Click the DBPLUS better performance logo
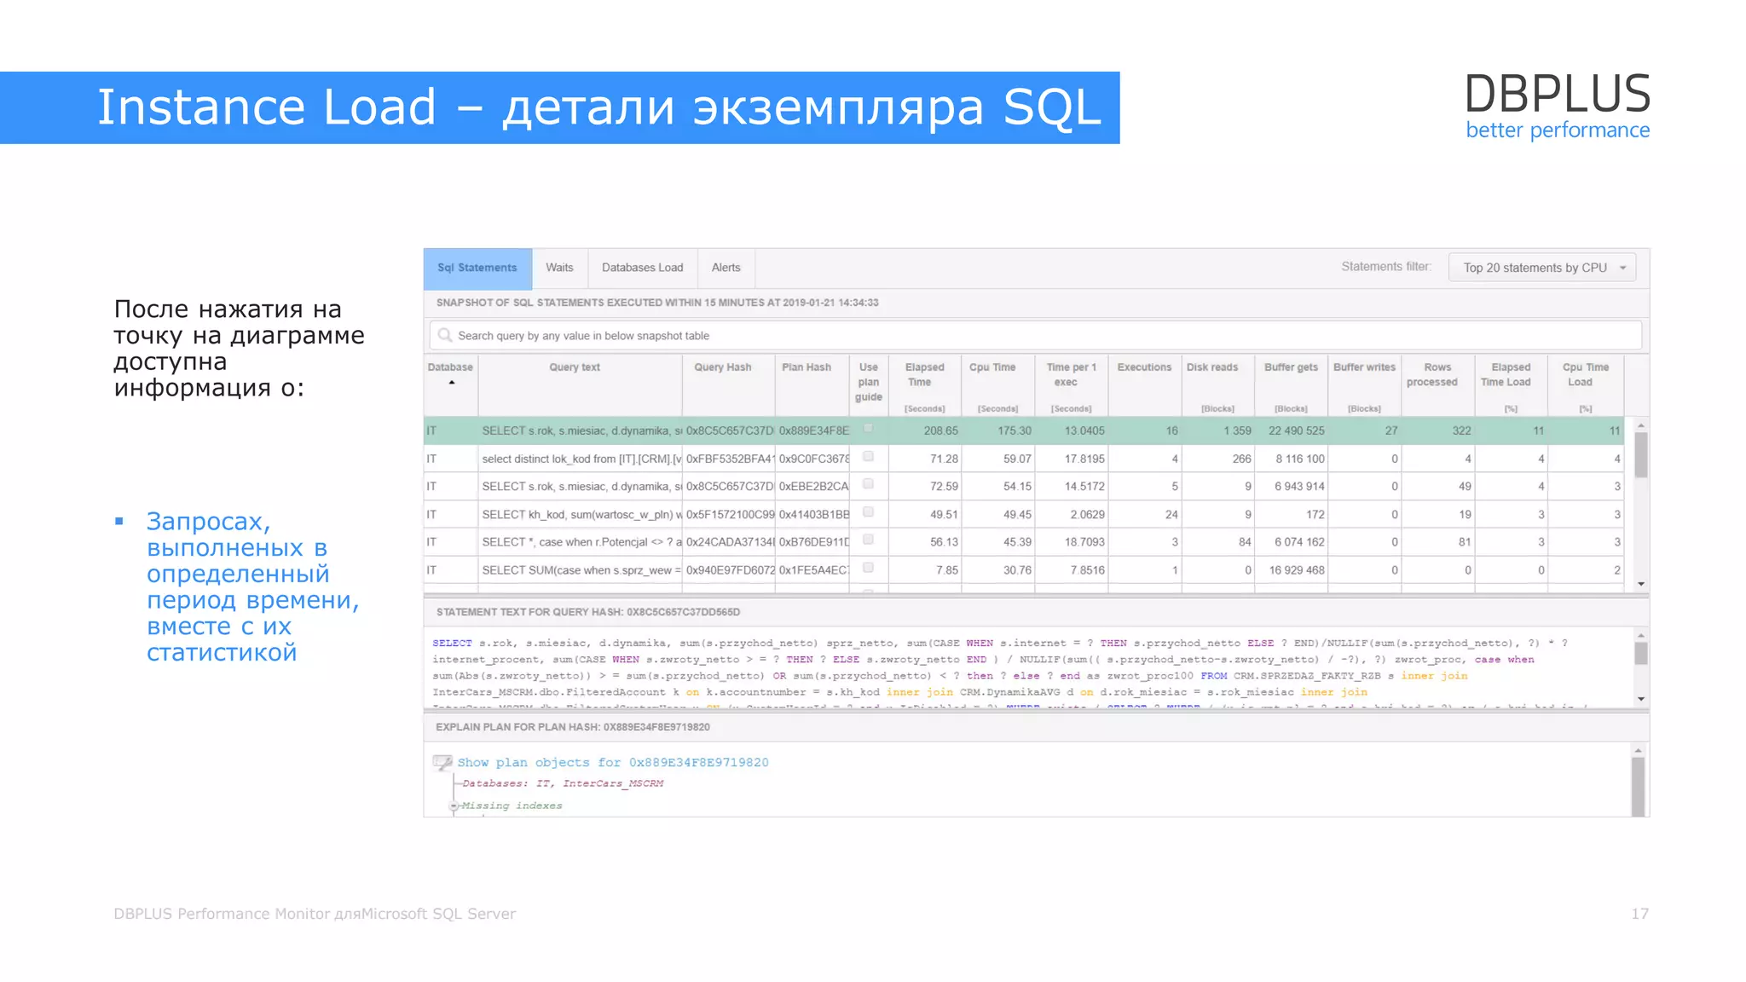1746x982 pixels. (1557, 106)
